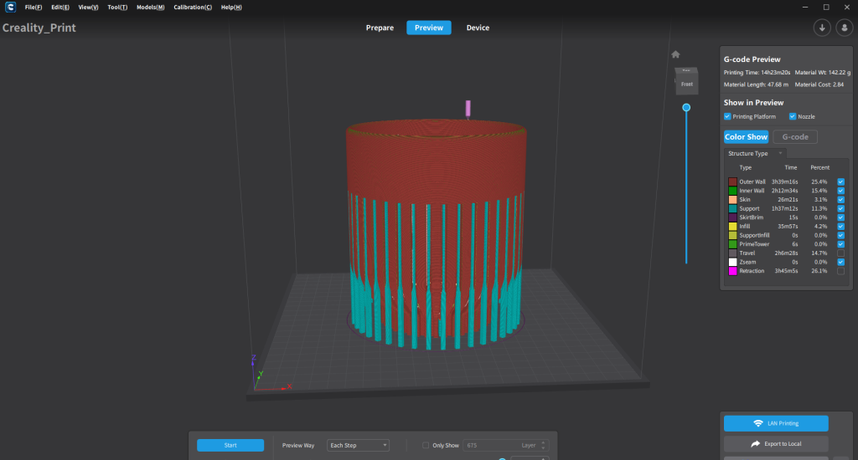Open the user account profile icon
Image resolution: width=858 pixels, height=460 pixels.
pos(843,28)
